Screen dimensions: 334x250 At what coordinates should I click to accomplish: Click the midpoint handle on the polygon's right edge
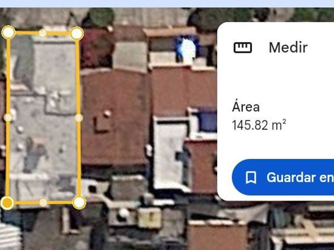tap(79, 118)
